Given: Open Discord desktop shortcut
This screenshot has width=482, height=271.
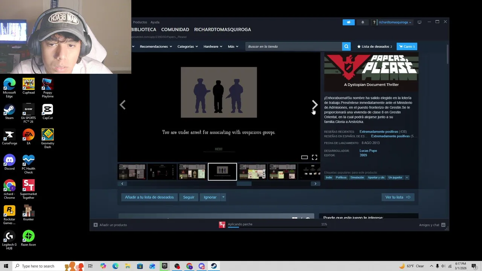Looking at the screenshot, I should 9,162.
